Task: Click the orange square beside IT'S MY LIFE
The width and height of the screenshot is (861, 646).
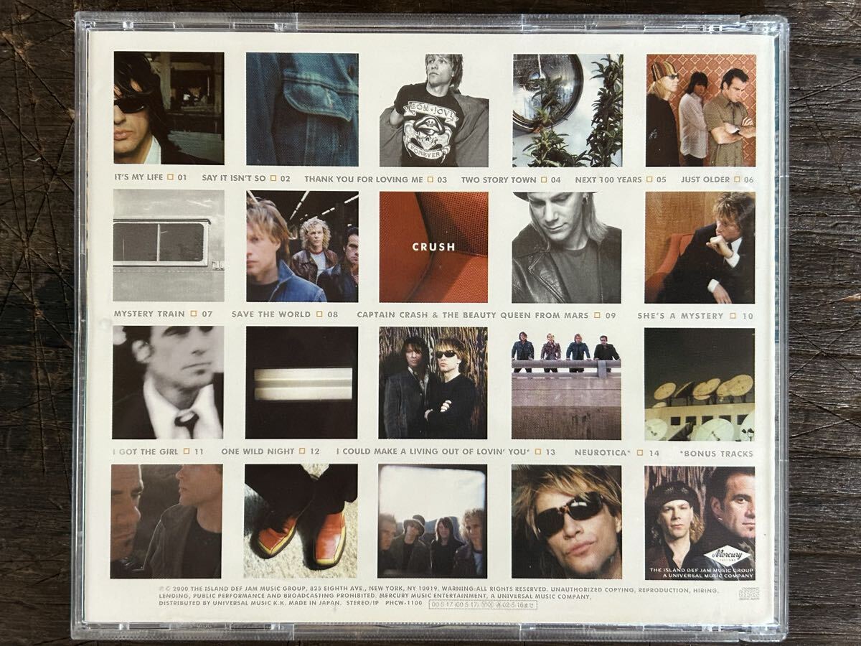Action: [171, 179]
